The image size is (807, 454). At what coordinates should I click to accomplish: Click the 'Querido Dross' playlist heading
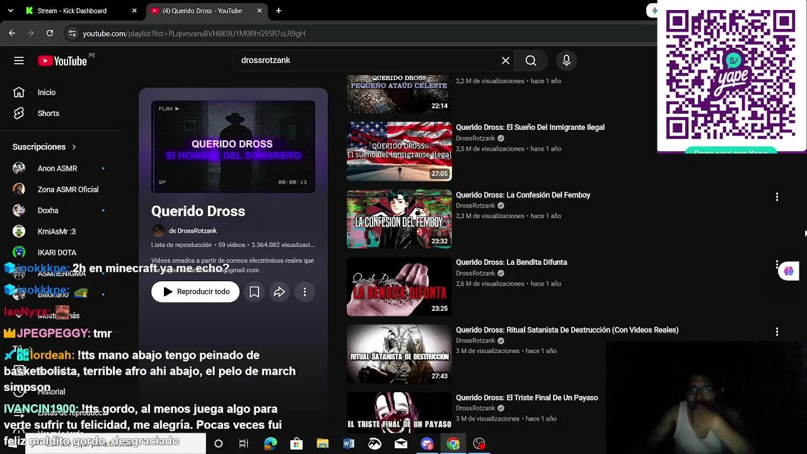click(198, 211)
